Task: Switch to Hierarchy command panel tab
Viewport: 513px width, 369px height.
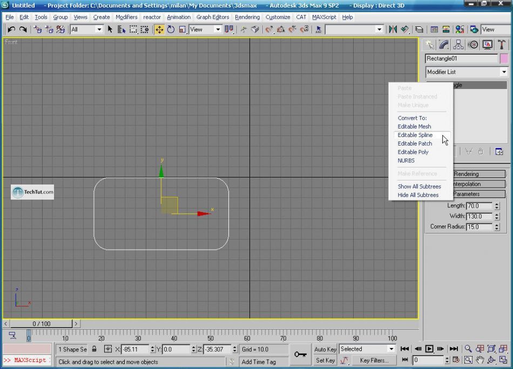Action: [x=458, y=44]
